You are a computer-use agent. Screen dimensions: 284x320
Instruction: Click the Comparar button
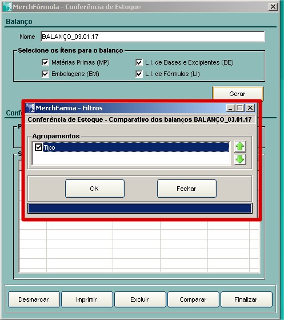point(193,299)
